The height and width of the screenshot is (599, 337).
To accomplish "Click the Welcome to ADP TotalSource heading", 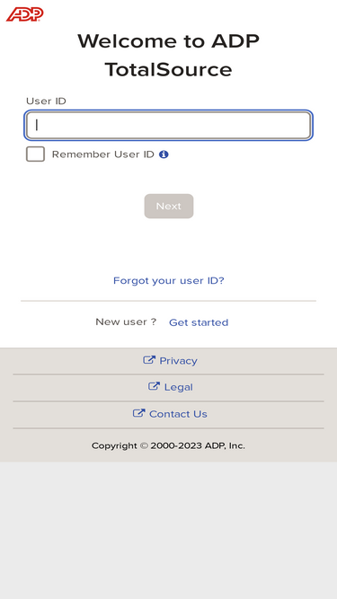I will click(169, 56).
